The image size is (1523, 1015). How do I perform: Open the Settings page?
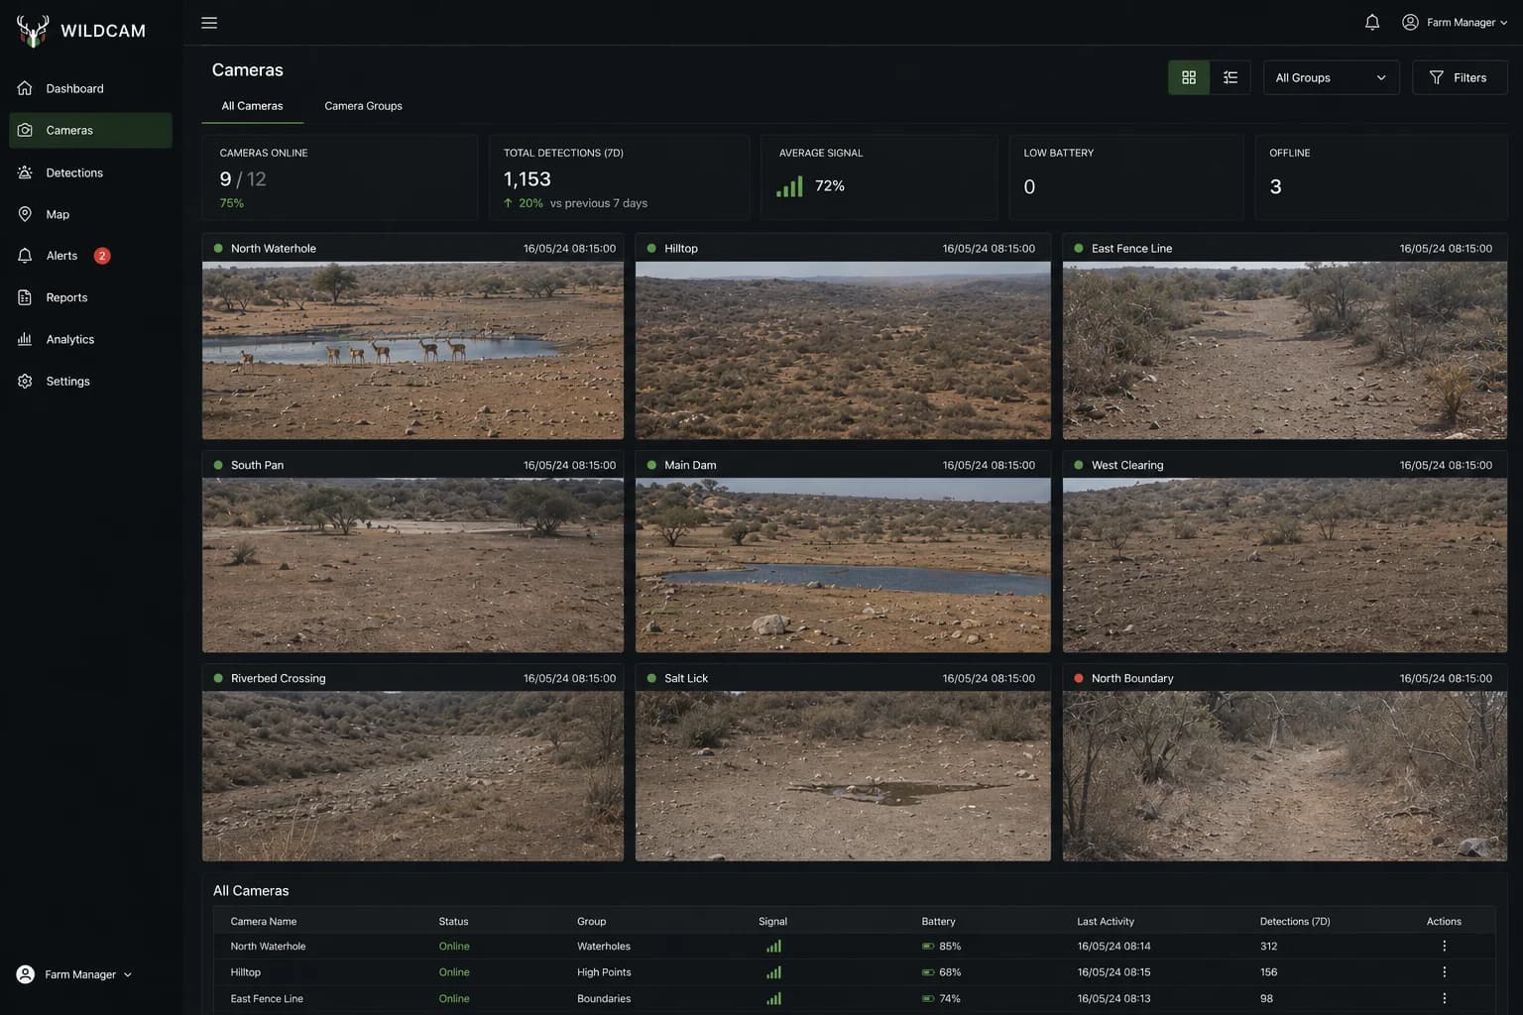coord(90,381)
